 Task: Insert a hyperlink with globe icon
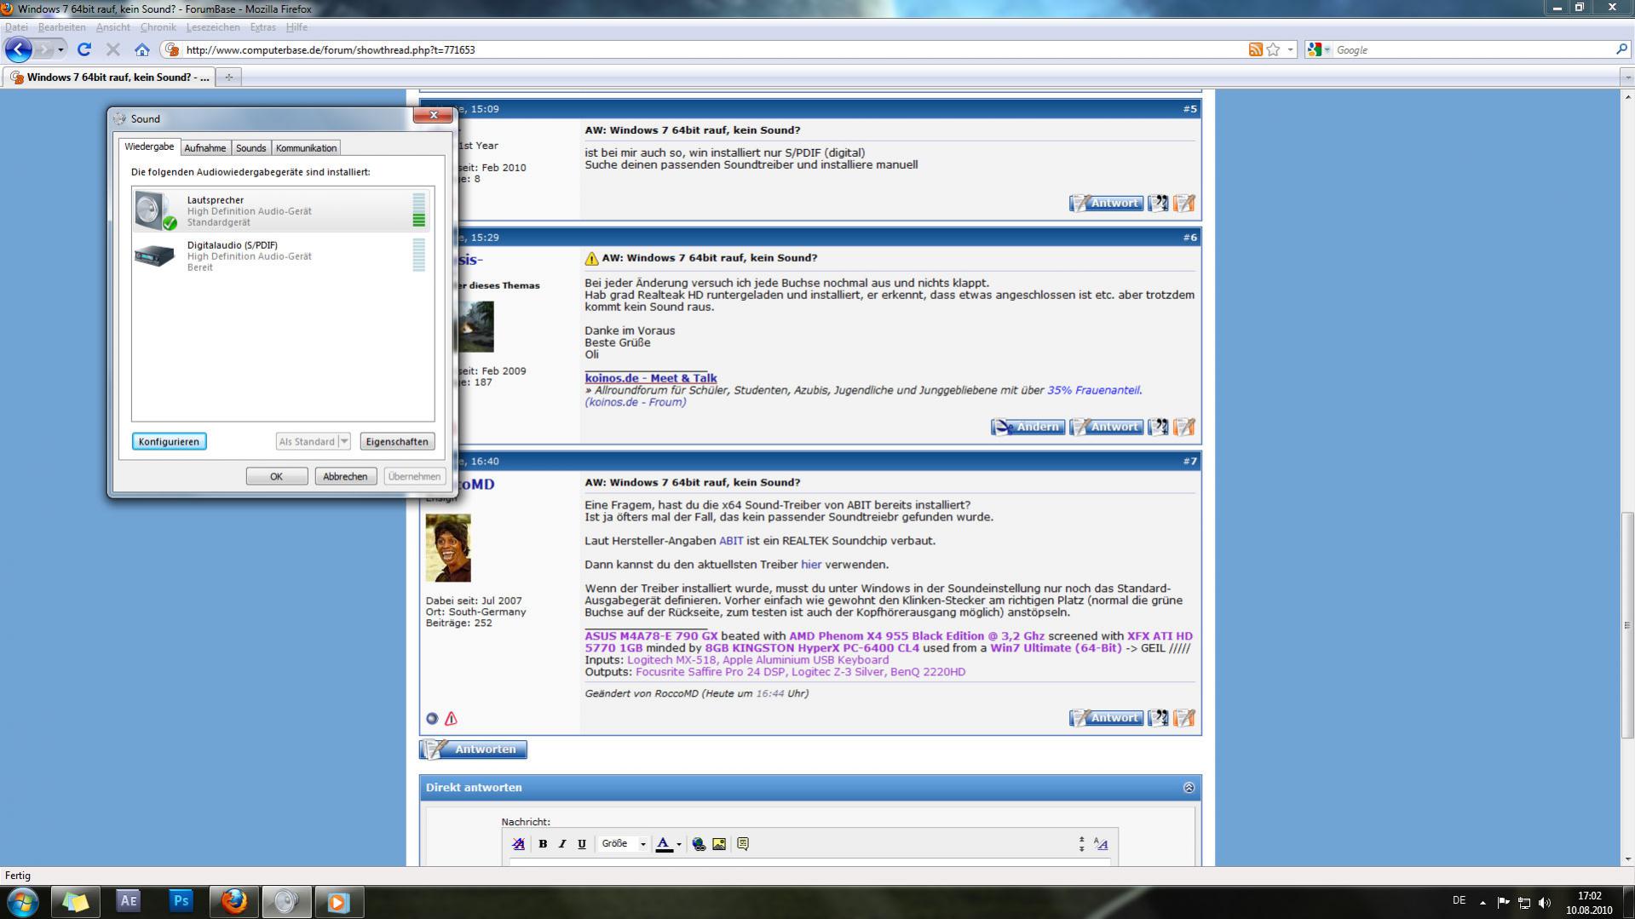tap(699, 844)
